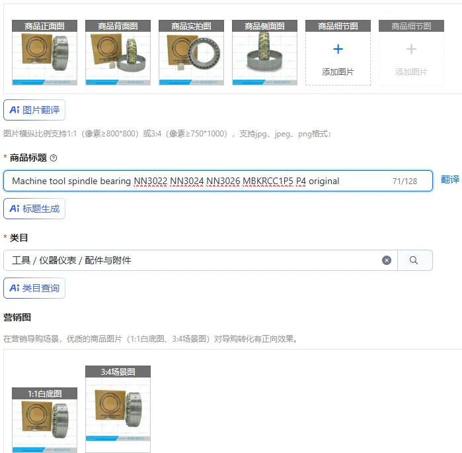Select the 商品正面图 thumbnail
Screen dimensions: 462x453
(x=44, y=52)
